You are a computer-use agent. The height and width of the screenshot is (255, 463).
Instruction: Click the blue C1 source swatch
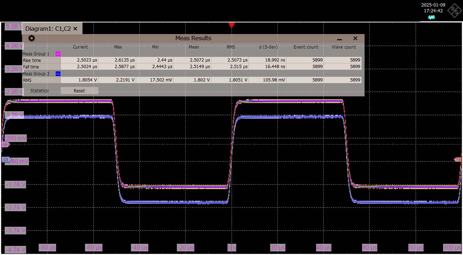click(x=58, y=73)
